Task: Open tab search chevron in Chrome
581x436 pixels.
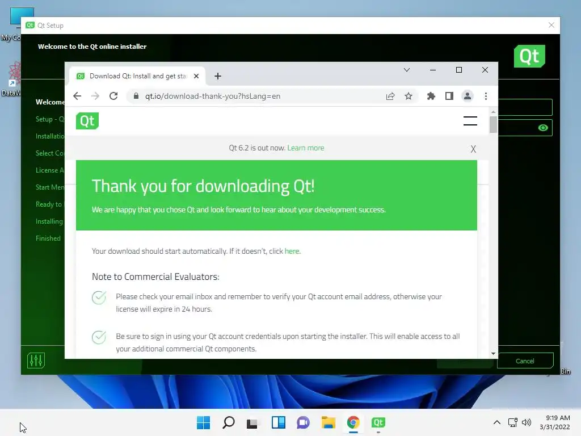Action: [x=406, y=70]
